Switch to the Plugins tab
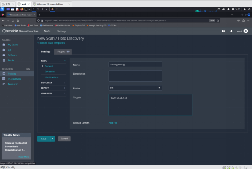Image resolution: width=252 pixels, height=169 pixels. 63,52
